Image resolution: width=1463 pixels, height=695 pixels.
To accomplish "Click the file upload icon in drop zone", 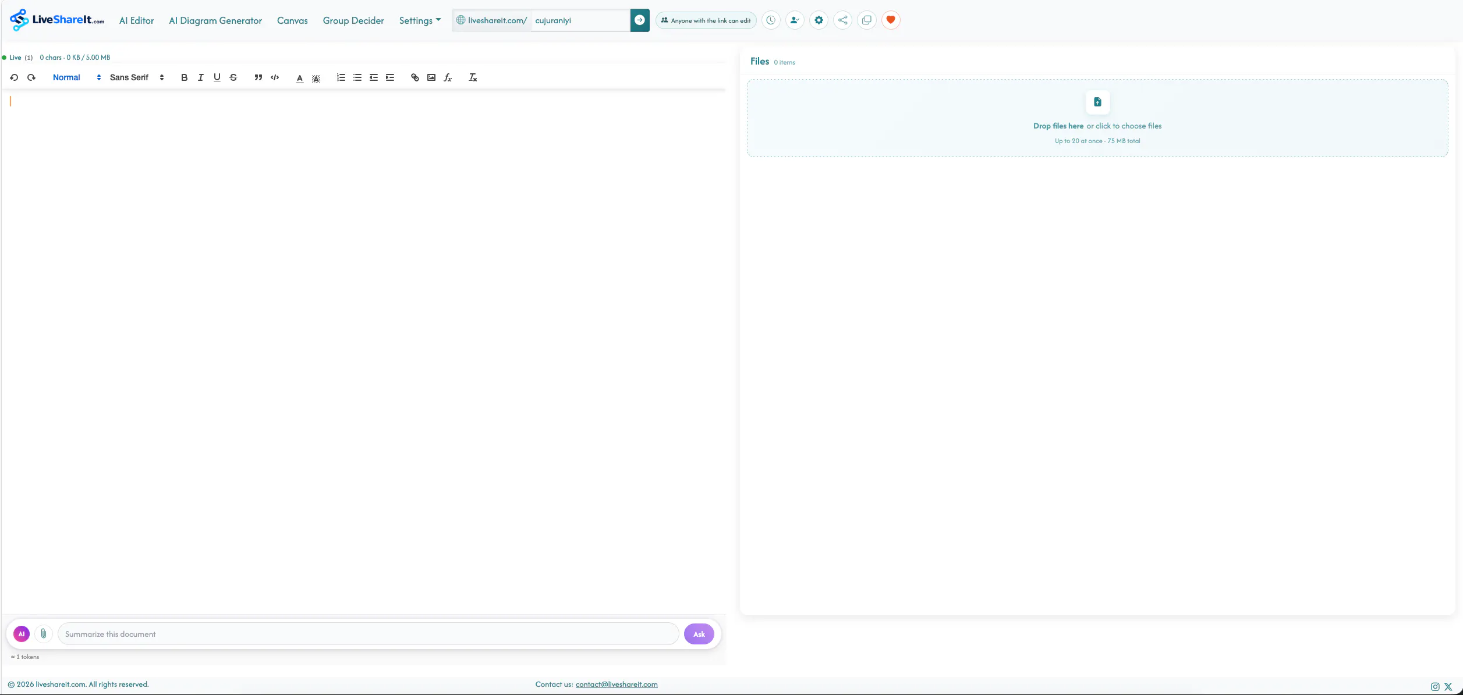I will 1097,102.
